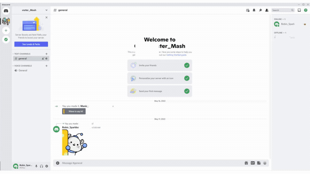Image resolution: width=310 pixels, height=174 pixels.
Task: Open the GIF picker
Action: tap(253, 163)
